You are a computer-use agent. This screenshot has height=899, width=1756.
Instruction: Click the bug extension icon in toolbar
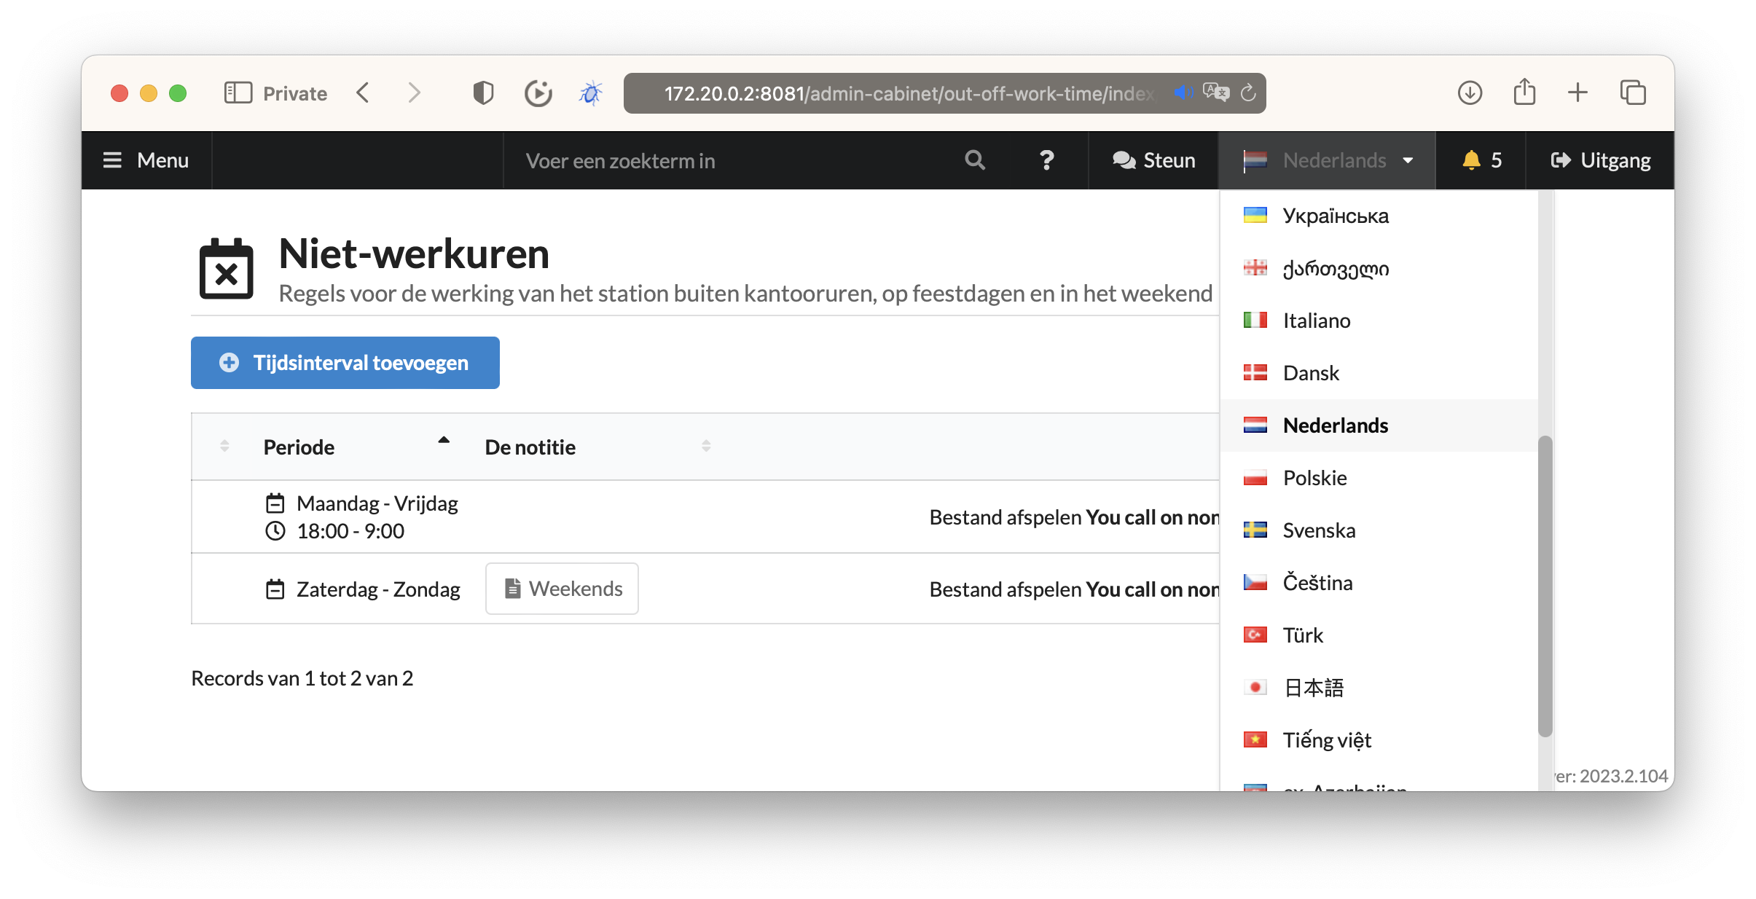591,93
